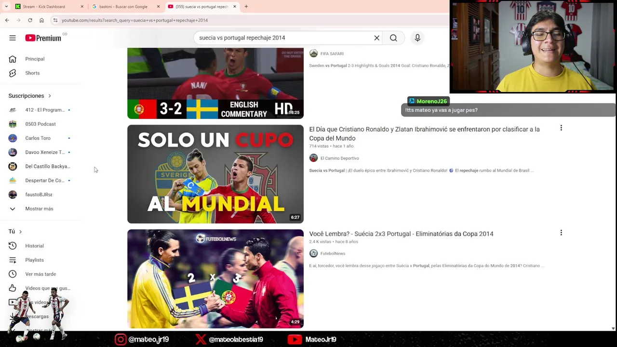Screen dimensions: 617x347
Task: Open 0503 Podcast subscription
Action: click(x=41, y=124)
